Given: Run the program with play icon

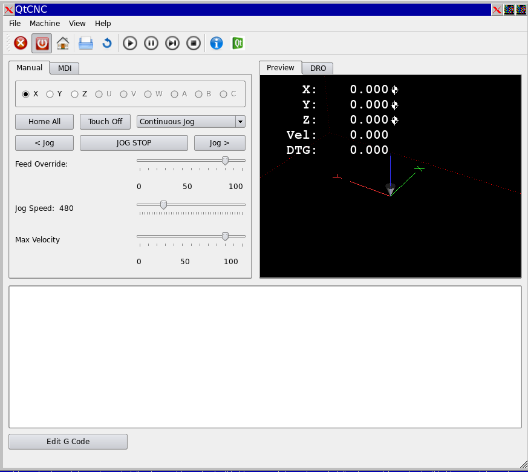Looking at the screenshot, I should pyautogui.click(x=130, y=43).
